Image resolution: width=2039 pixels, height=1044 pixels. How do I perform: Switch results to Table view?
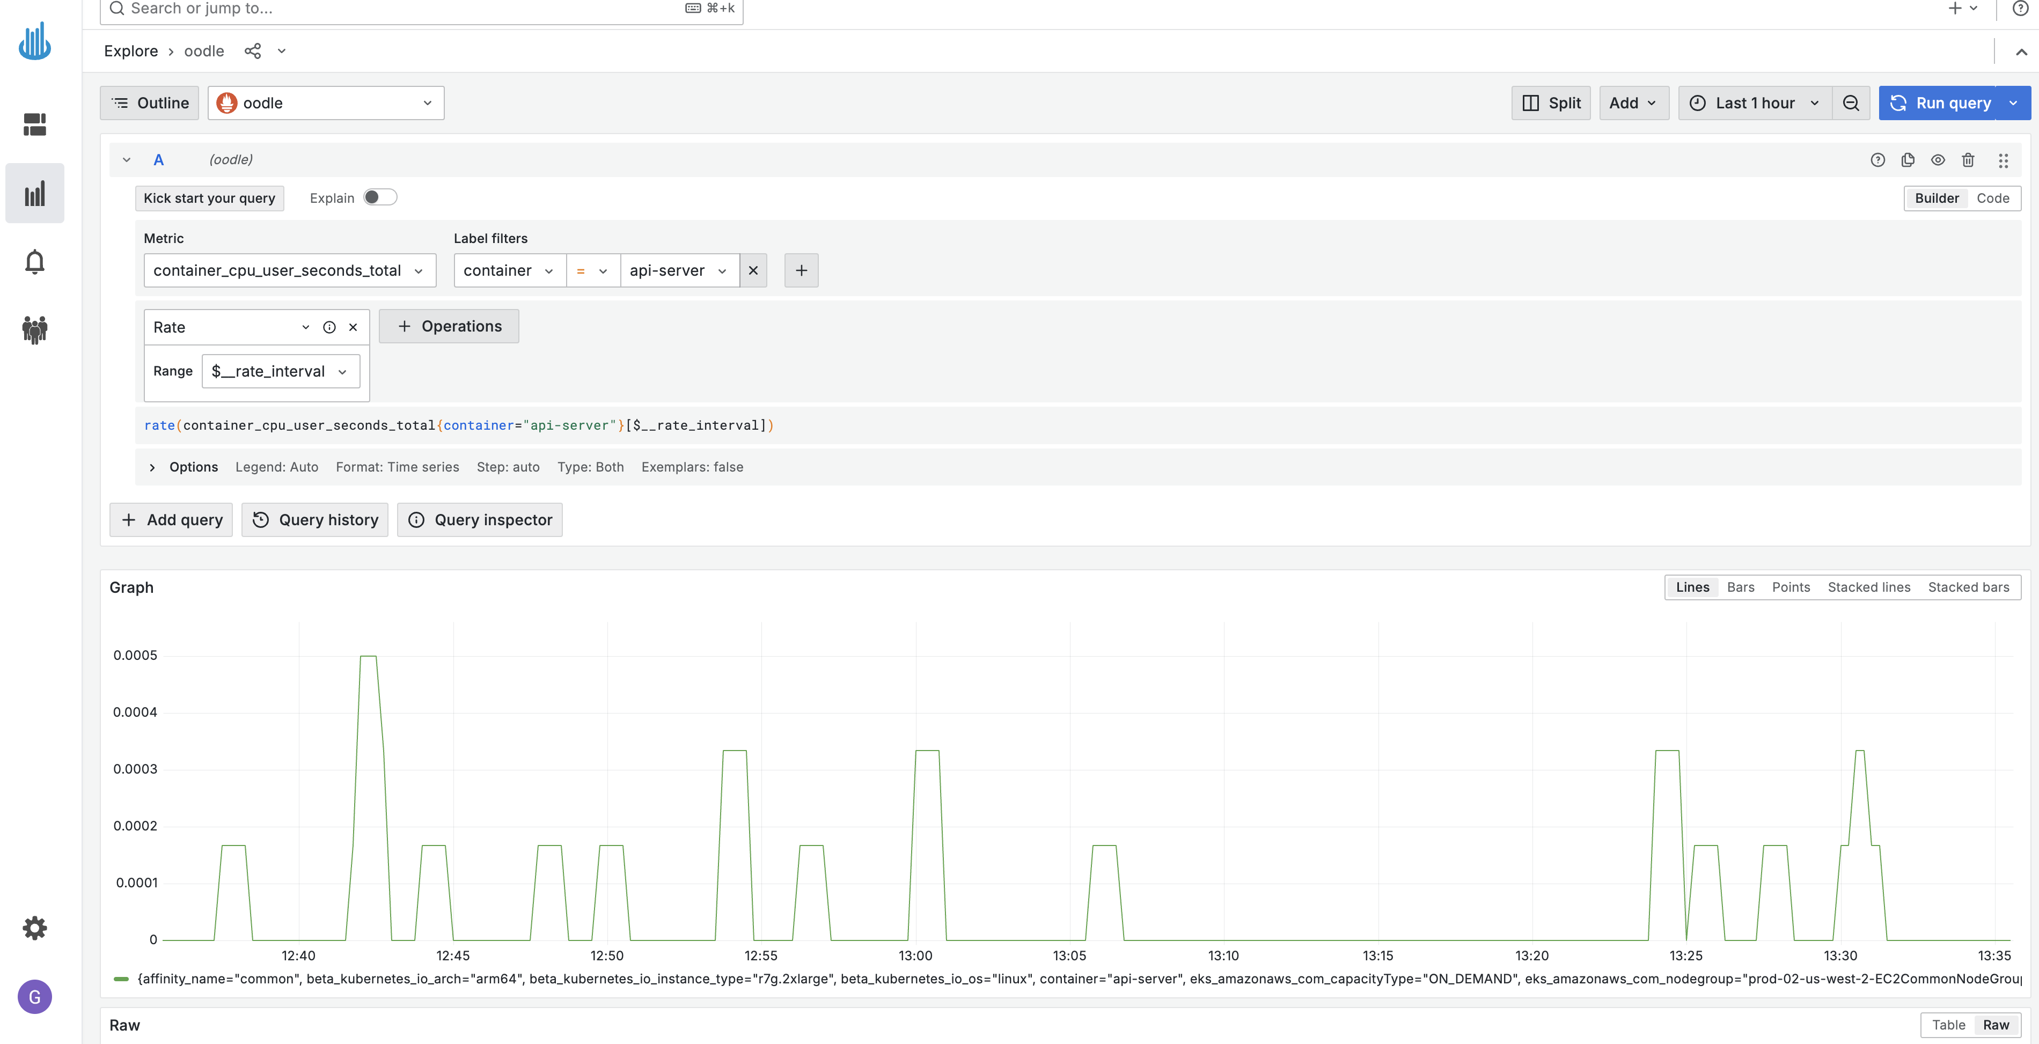1948,1025
